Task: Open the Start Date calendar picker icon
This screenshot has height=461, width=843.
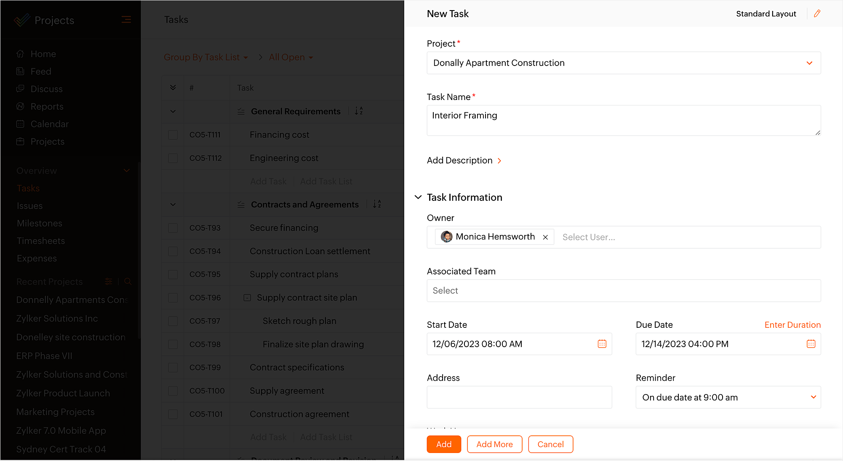Action: pyautogui.click(x=602, y=344)
